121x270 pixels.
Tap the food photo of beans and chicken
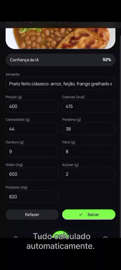[x=60, y=38]
